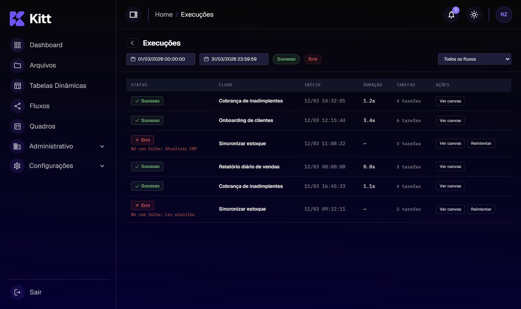This screenshot has height=309, width=521.
Task: Click 'Nó com falha: Ler planilha' message
Action: coord(163,215)
